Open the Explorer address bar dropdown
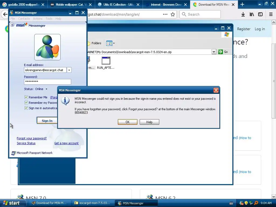The height and width of the screenshot is (207, 276). pyautogui.click(x=214, y=52)
